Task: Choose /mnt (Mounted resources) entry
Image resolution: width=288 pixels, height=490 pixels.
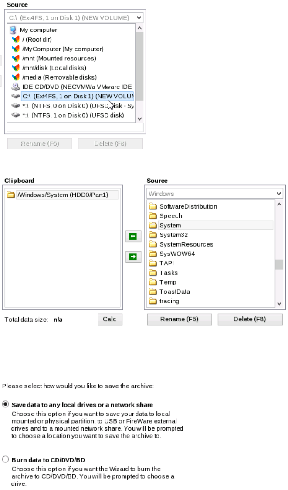Action: click(59, 58)
